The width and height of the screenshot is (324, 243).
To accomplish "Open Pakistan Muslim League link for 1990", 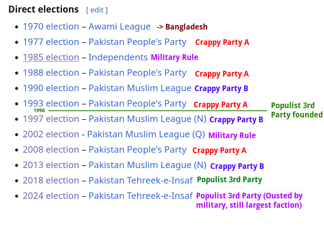I will 140,88.
